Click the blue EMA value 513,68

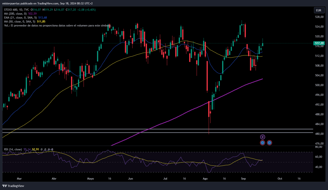[42, 18]
